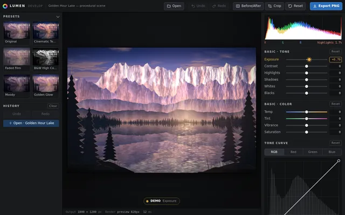Viewport: 345px width, 215px height.
Task: Click the Saturation value field
Action: [335, 132]
